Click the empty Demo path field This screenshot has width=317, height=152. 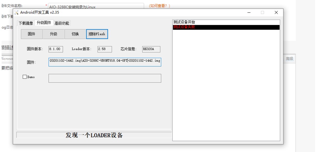[x=105, y=78]
